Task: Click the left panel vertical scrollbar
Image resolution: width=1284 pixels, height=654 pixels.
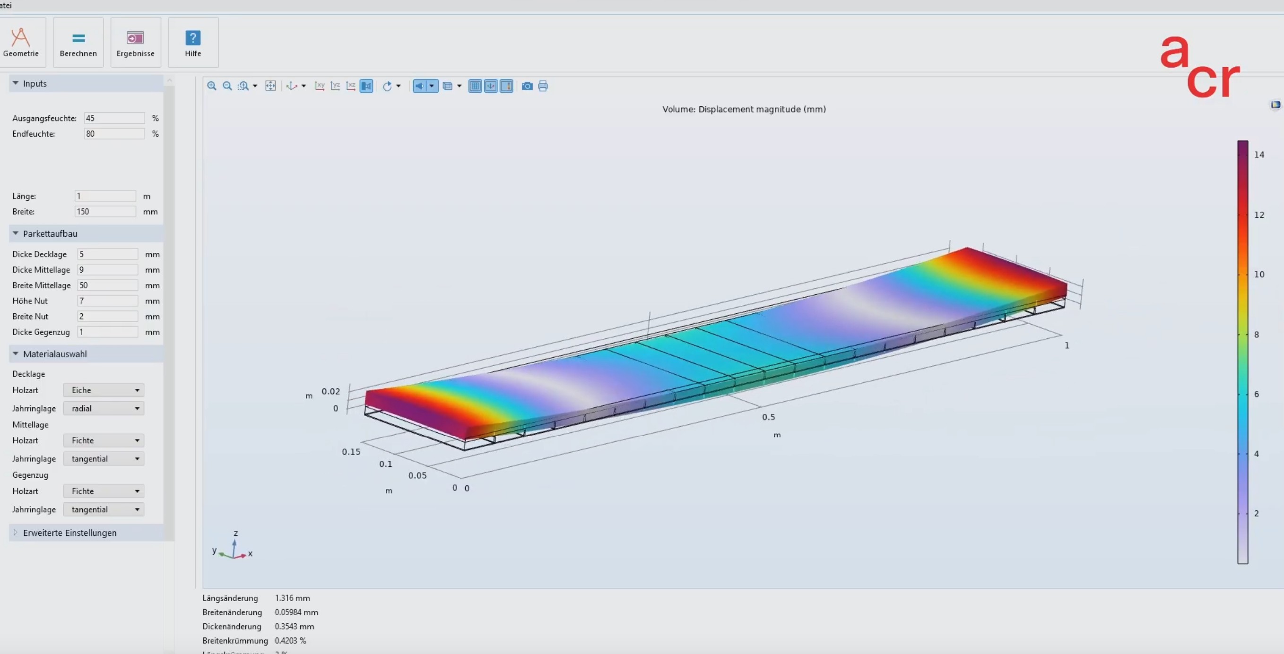Action: point(169,313)
